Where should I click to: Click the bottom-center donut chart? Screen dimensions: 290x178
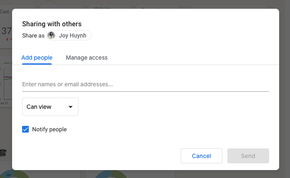[x=111, y=174]
